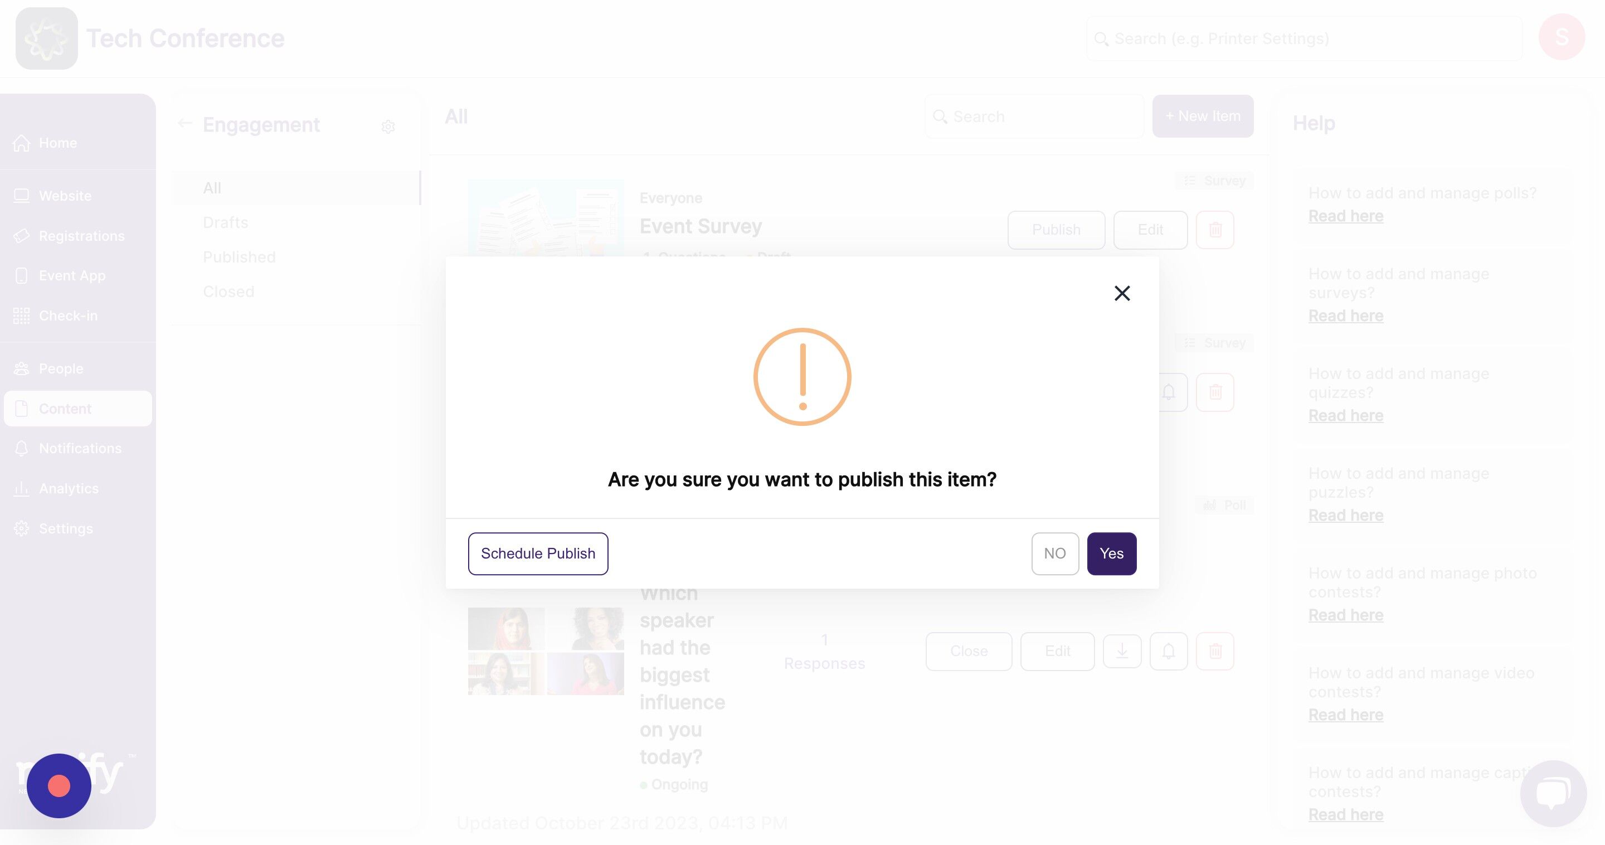Open the user avatar S menu
The width and height of the screenshot is (1605, 845).
tap(1562, 37)
